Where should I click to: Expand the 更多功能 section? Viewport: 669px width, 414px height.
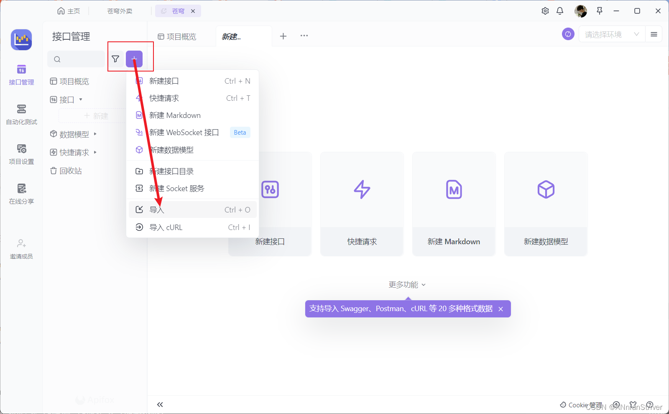click(407, 284)
